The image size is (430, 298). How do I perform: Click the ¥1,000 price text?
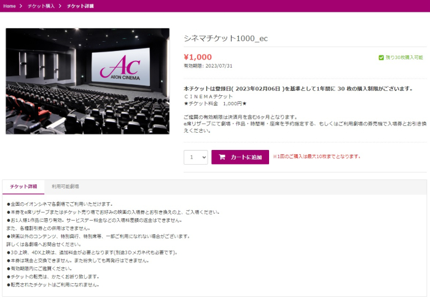(197, 57)
